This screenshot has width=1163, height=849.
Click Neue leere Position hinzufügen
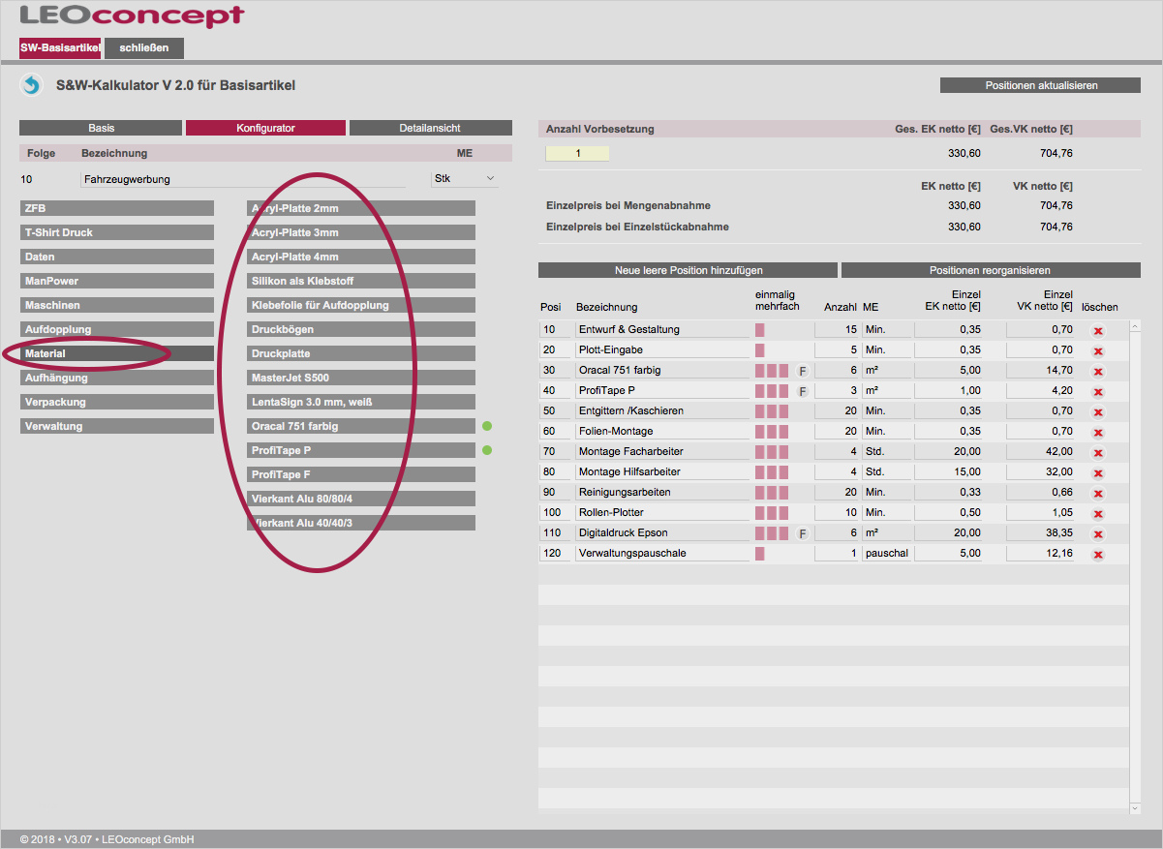tap(688, 270)
